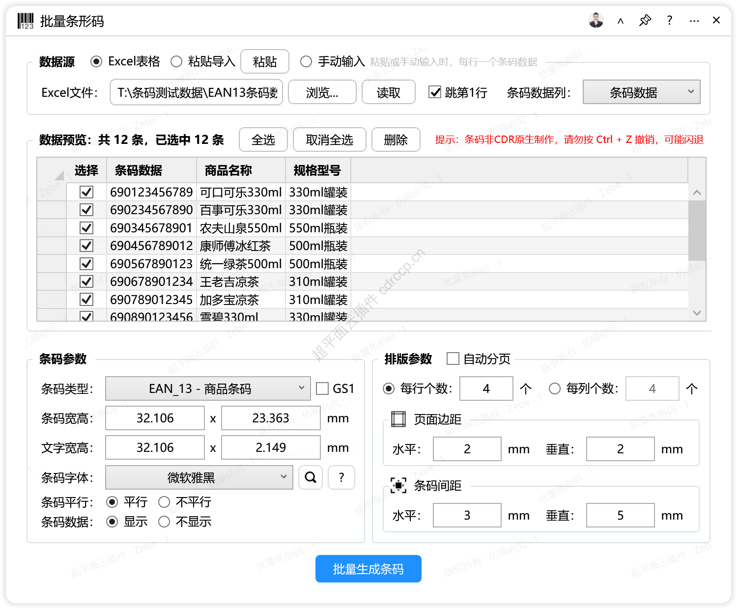Click 取消全选 button
This screenshot has width=737, height=609.
(x=330, y=139)
